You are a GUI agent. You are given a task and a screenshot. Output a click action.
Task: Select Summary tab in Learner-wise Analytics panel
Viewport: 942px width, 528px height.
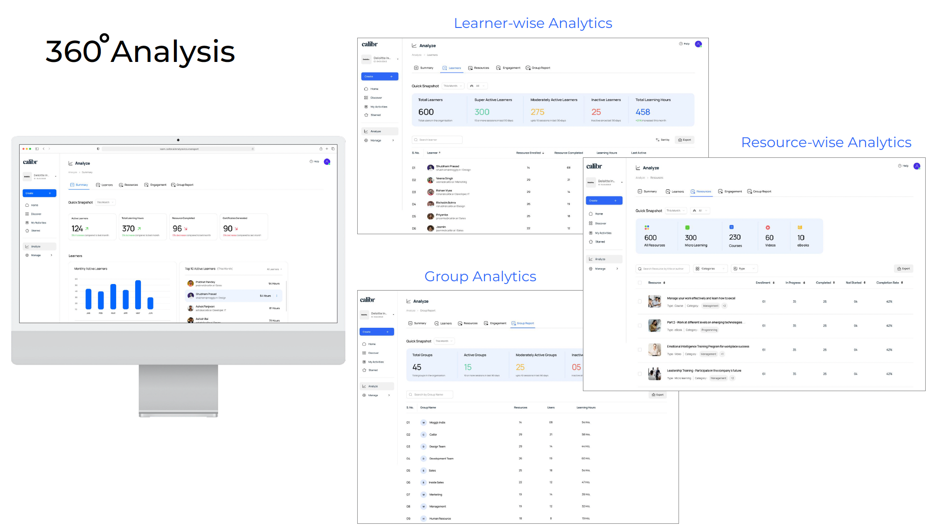(423, 68)
